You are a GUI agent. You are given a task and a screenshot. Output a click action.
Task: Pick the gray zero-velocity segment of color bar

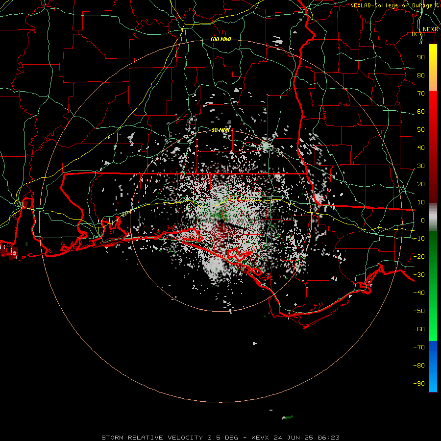(x=433, y=217)
